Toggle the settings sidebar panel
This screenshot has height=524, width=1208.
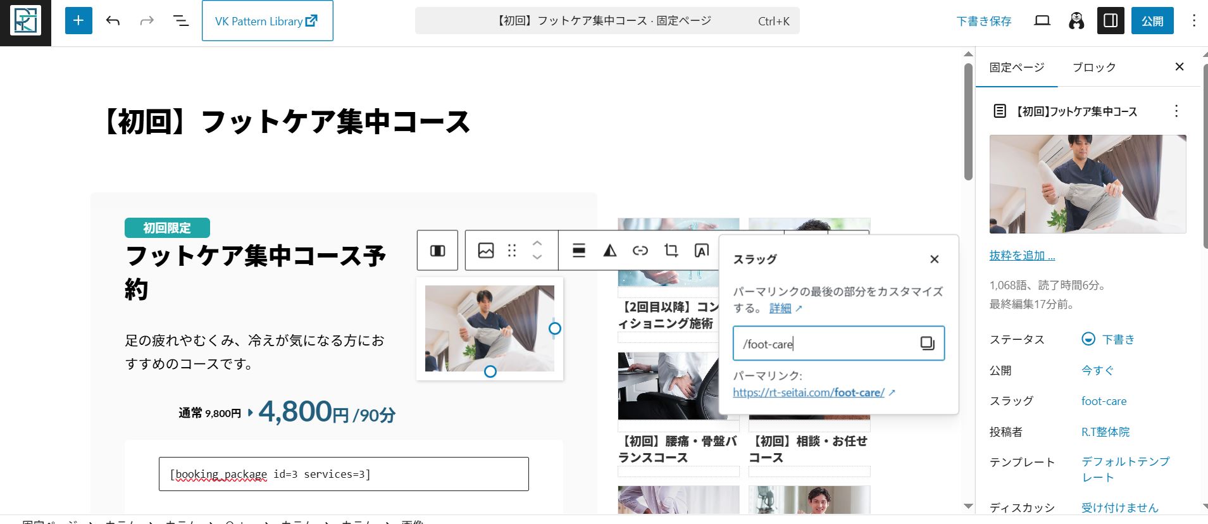(1110, 21)
